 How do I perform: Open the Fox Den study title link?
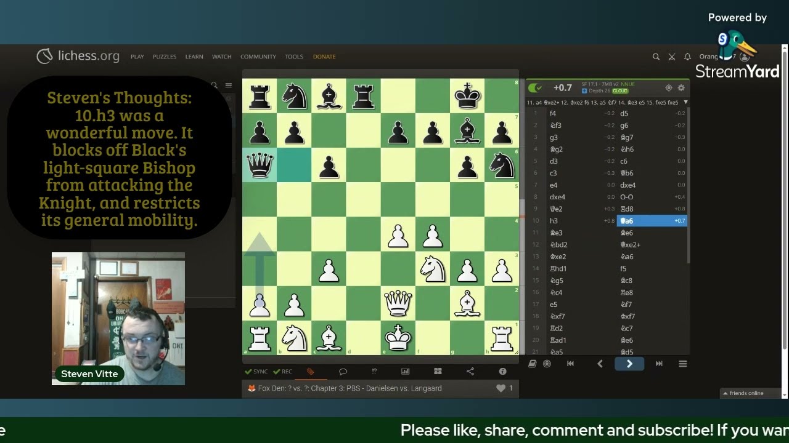pos(350,388)
